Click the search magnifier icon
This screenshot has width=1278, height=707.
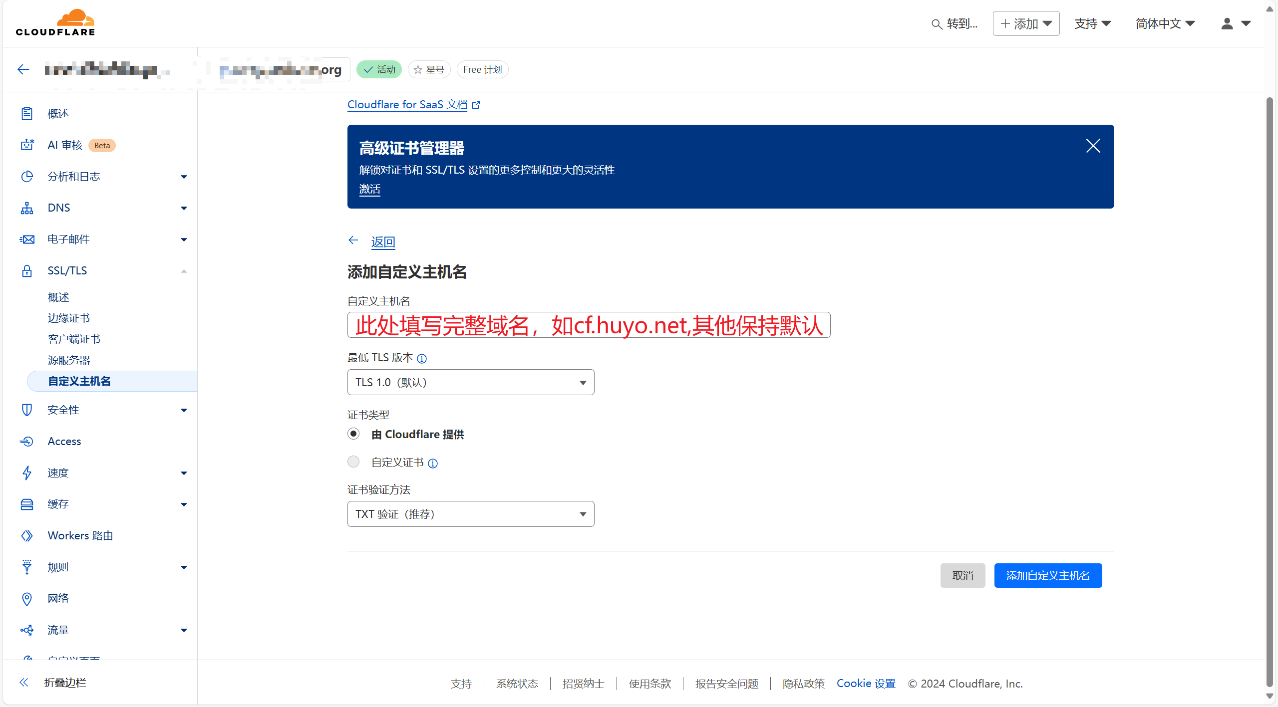click(937, 24)
